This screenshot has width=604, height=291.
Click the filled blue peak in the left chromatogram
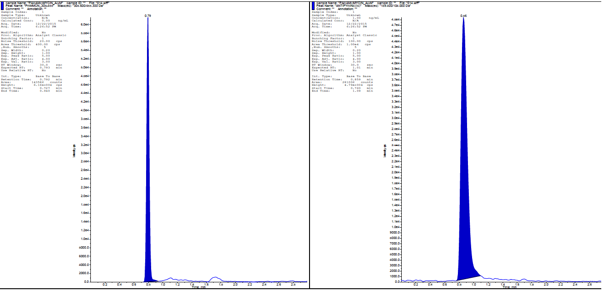(148, 182)
